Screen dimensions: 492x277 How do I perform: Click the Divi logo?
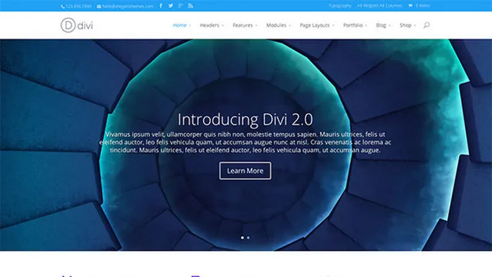click(77, 25)
